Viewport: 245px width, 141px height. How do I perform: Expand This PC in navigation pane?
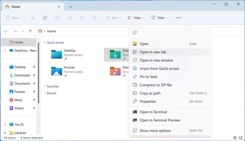[5, 125]
